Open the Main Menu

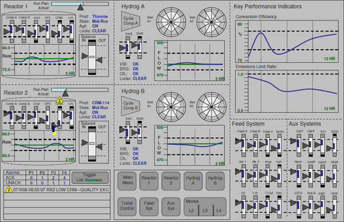click(x=127, y=181)
